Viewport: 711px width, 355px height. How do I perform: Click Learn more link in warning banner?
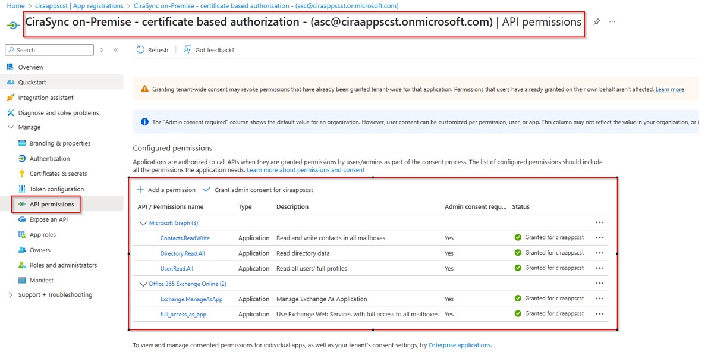pyautogui.click(x=670, y=89)
